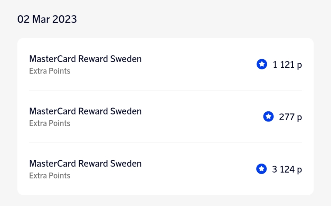The height and width of the screenshot is (206, 331).
Task: Click Extra Points label in third entry
Action: 50,176
